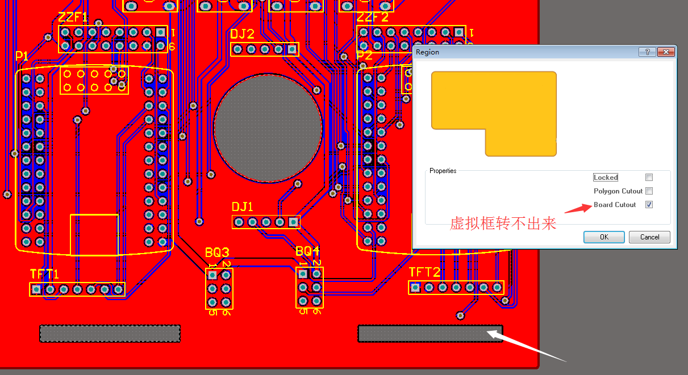Close the Region dialog window
This screenshot has height=375, width=688.
tap(665, 52)
